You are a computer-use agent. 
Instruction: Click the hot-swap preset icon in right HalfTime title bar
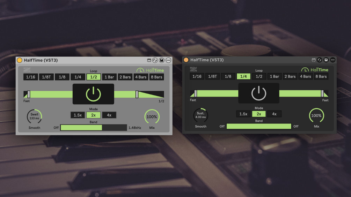(x=320, y=60)
